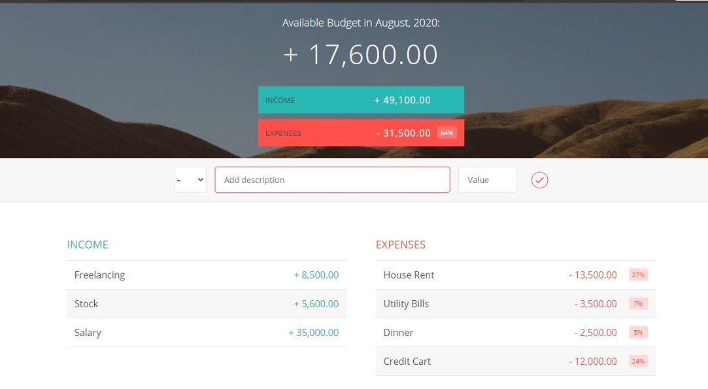708x389 pixels.
Task: Click the teal INCOME total bar
Action: pos(362,100)
